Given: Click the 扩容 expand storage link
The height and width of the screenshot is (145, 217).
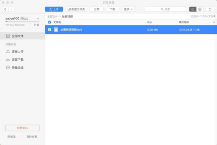Looking at the screenshot, I should 36,25.
